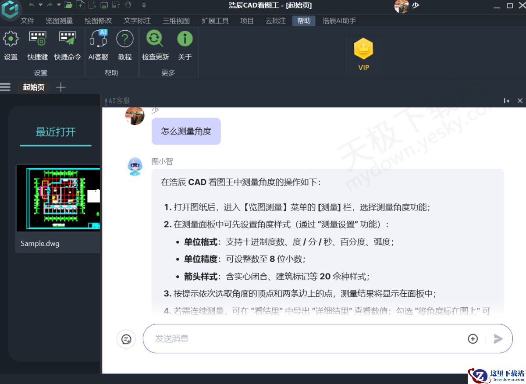
Task: Open the redo dropdown arrow
Action: pyautogui.click(x=59, y=5)
